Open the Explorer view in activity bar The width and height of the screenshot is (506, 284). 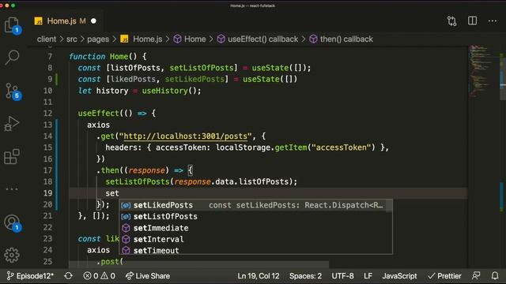click(12, 24)
